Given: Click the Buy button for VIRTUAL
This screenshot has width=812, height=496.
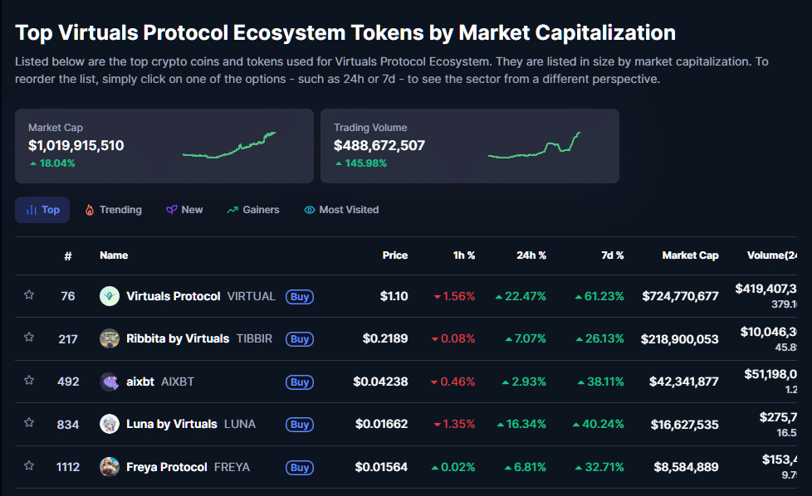Looking at the screenshot, I should 299,297.
